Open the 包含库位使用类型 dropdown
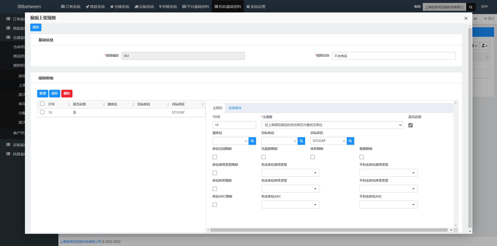 click(x=291, y=173)
